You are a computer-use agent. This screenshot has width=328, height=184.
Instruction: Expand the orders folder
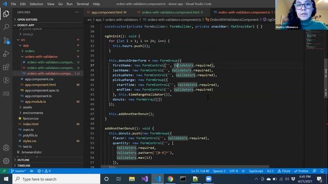click(x=48, y=51)
